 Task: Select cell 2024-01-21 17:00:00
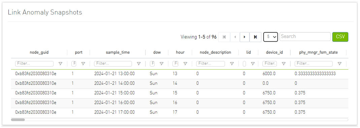click(x=114, y=112)
